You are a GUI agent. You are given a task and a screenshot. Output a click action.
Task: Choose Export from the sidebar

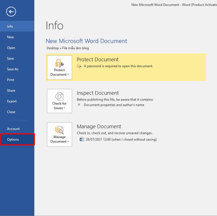(x=12, y=101)
